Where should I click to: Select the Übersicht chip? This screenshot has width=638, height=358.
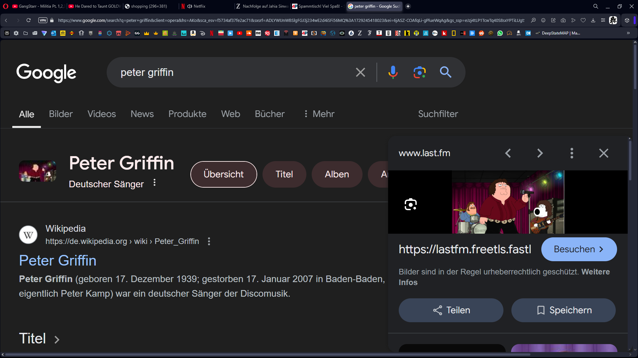click(224, 174)
